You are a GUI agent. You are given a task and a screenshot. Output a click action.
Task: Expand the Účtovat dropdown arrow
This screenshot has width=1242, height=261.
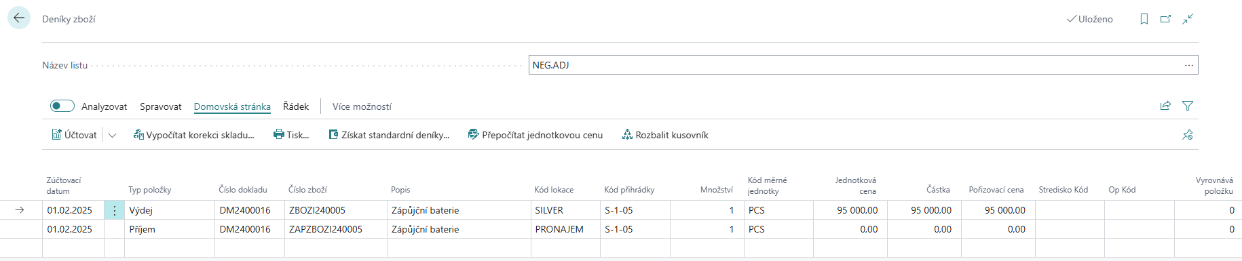[113, 135]
